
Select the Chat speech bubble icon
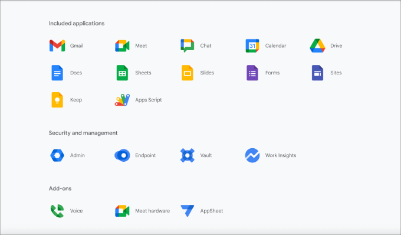point(187,45)
